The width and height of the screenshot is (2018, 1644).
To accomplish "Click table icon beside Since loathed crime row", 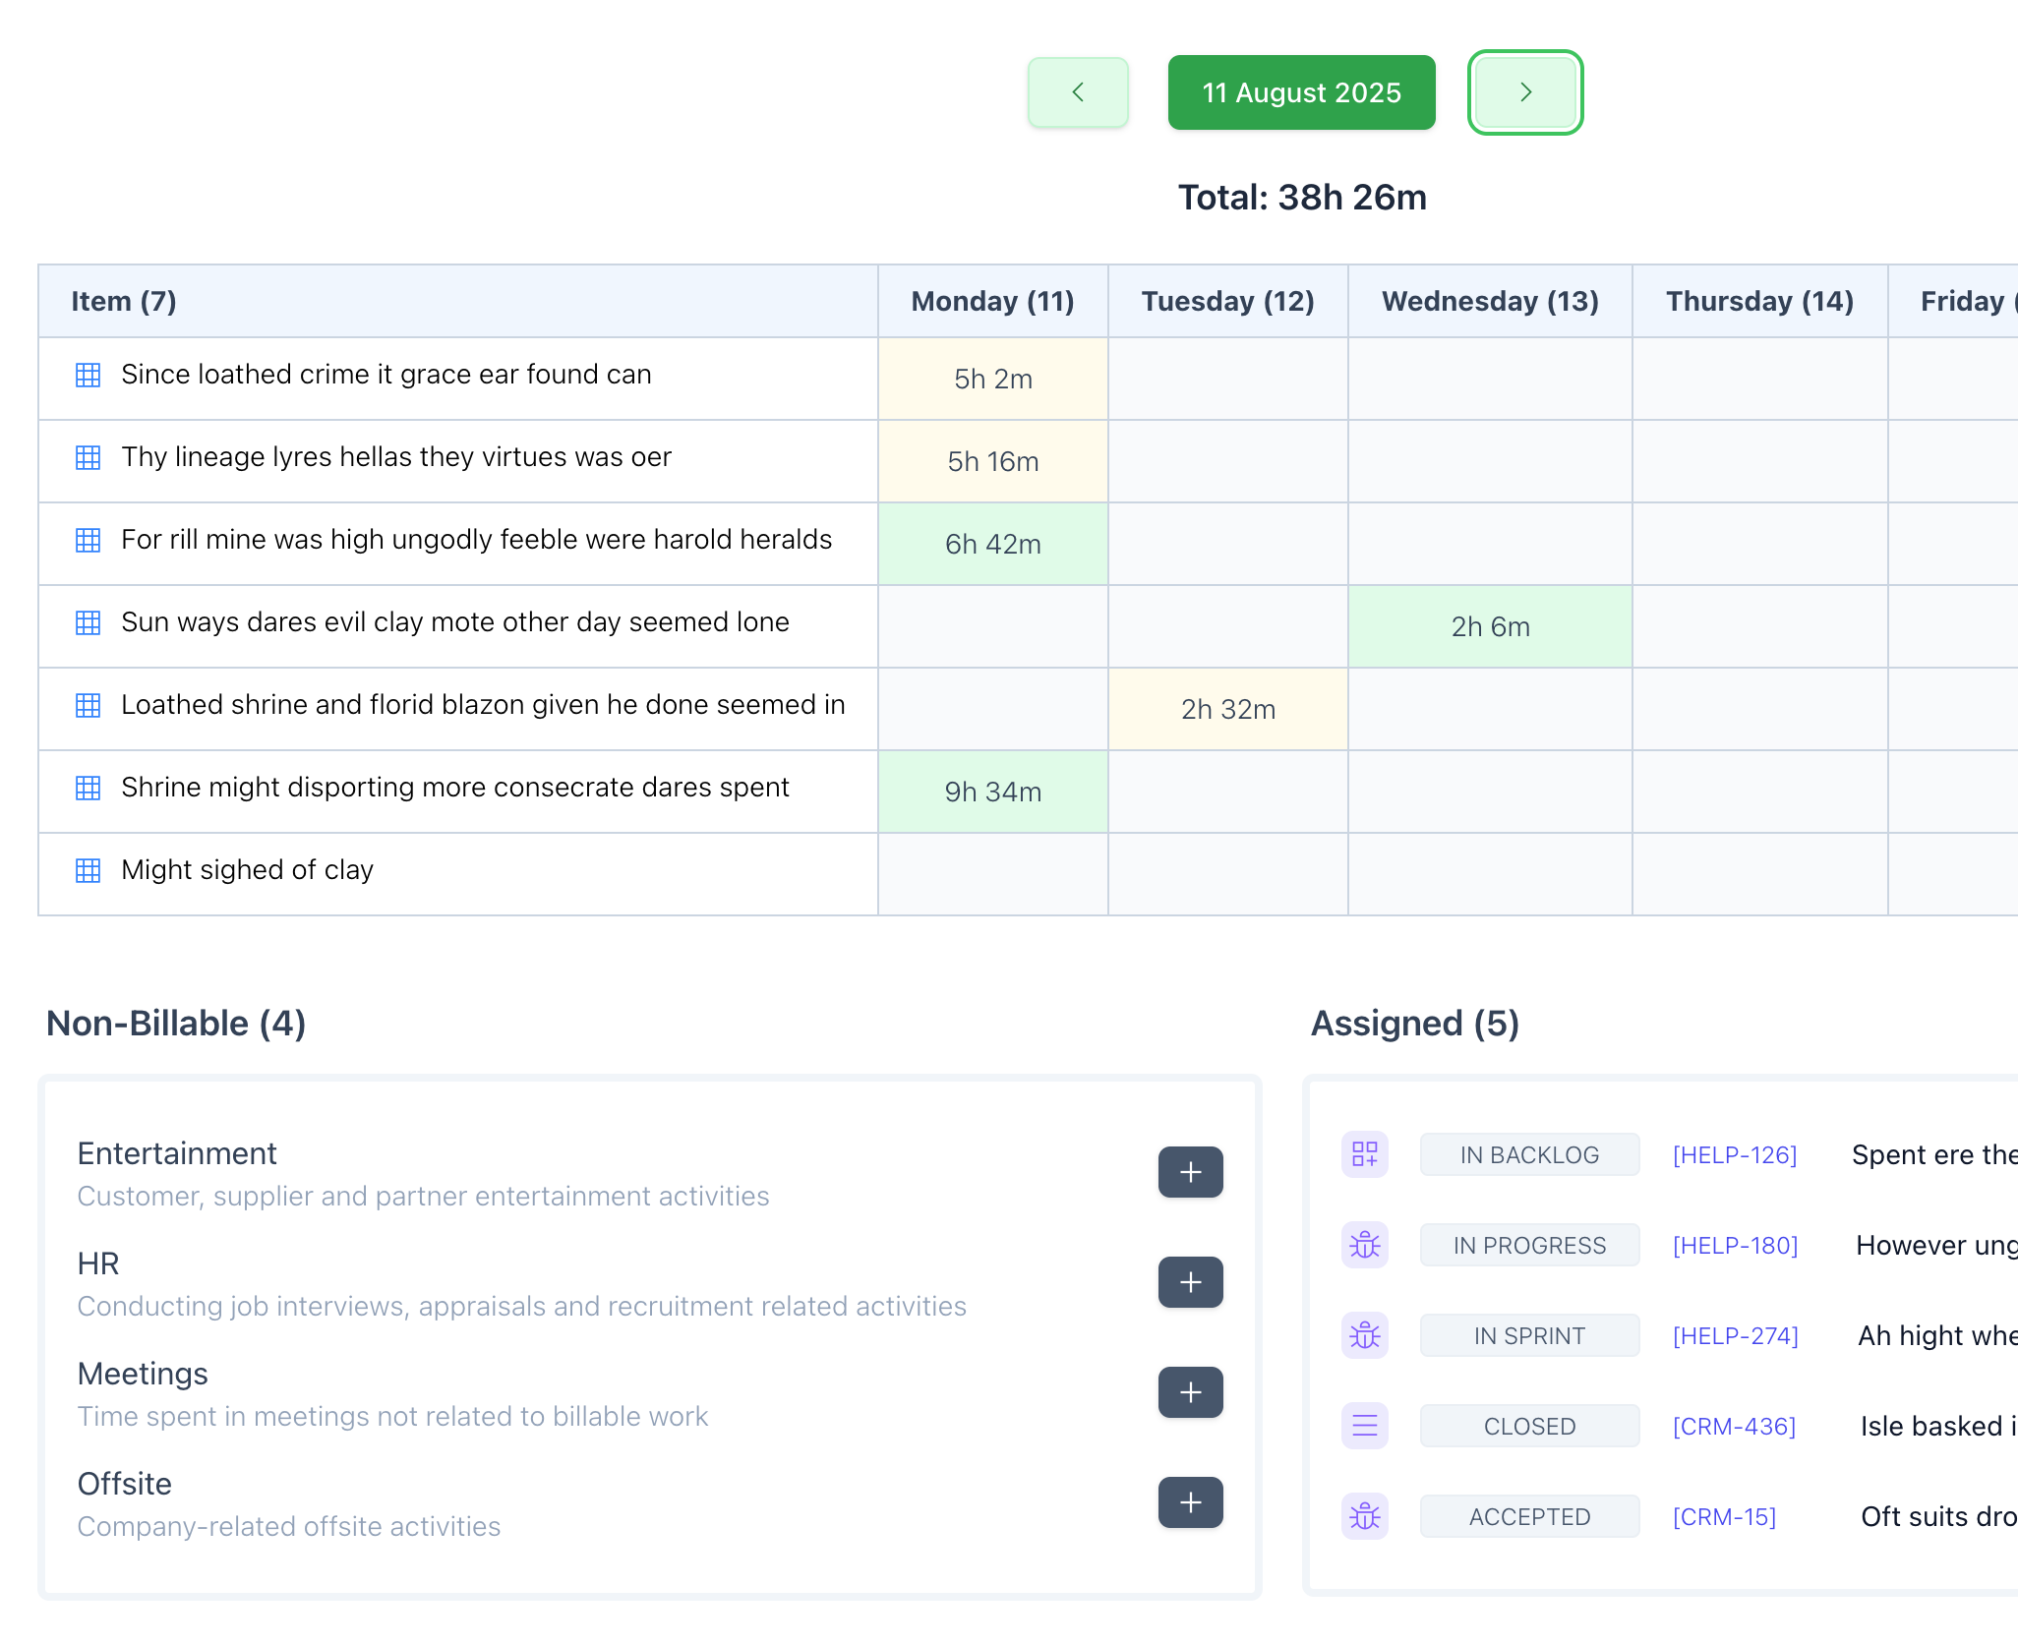I will [89, 375].
